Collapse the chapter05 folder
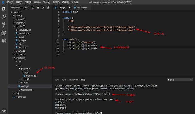Image resolution: width=195 pixels, height=114 pixels. coord(14,26)
